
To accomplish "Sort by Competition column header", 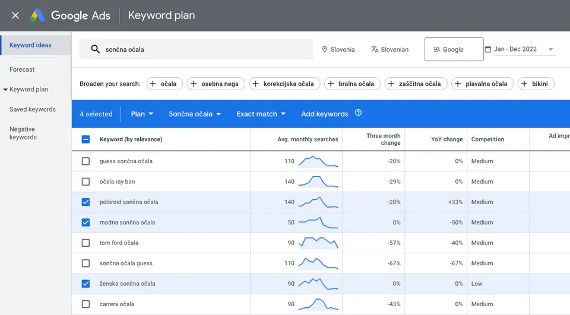I will [x=487, y=139].
